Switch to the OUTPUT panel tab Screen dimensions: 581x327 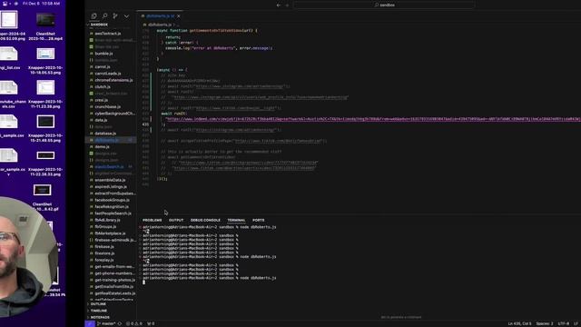(176, 220)
